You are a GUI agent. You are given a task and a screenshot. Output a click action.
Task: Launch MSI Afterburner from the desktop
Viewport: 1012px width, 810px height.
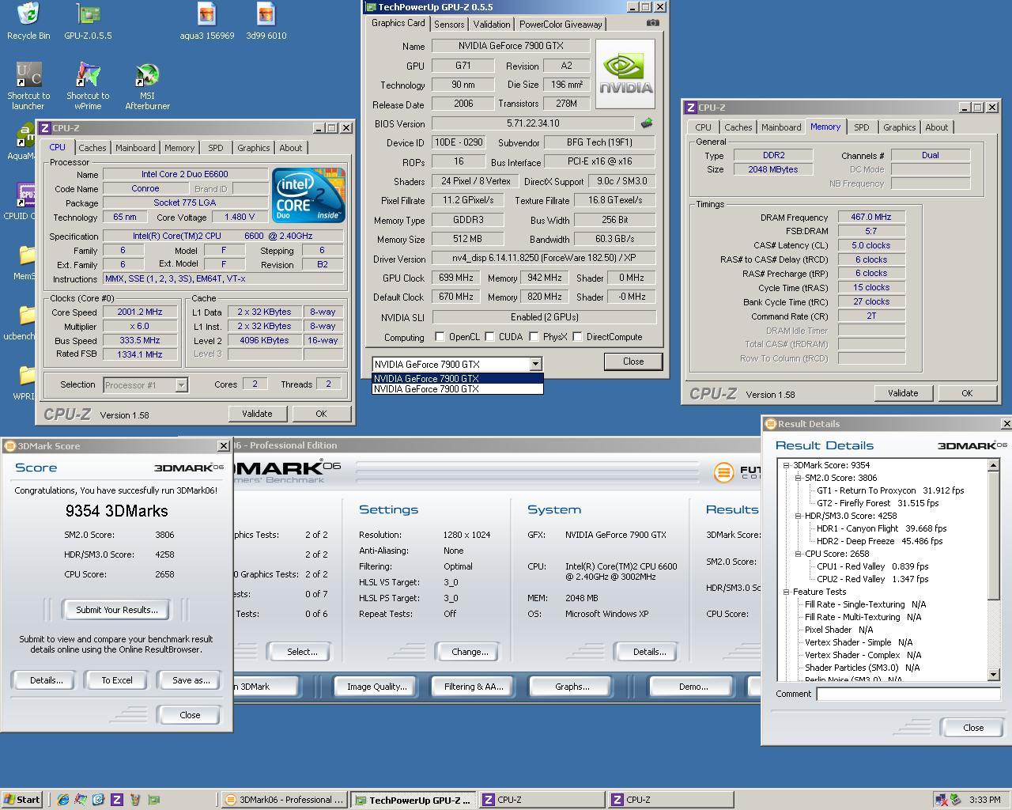(x=147, y=85)
